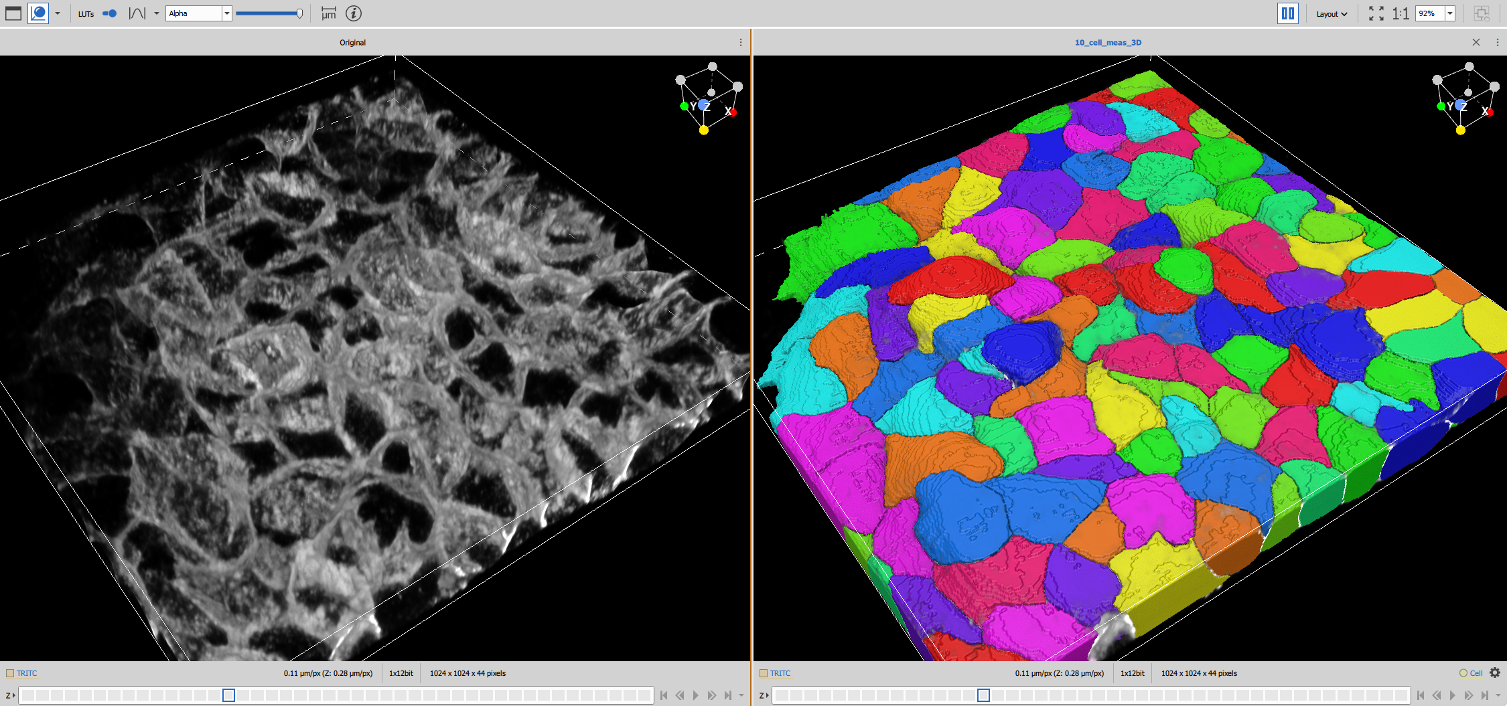This screenshot has width=1507, height=706.
Task: Open the Original pane options menu
Action: coord(740,42)
